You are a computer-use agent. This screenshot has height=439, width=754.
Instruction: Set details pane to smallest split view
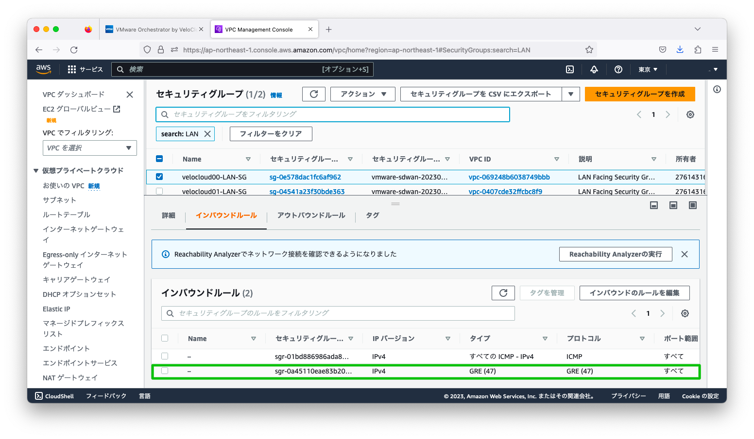click(x=654, y=205)
